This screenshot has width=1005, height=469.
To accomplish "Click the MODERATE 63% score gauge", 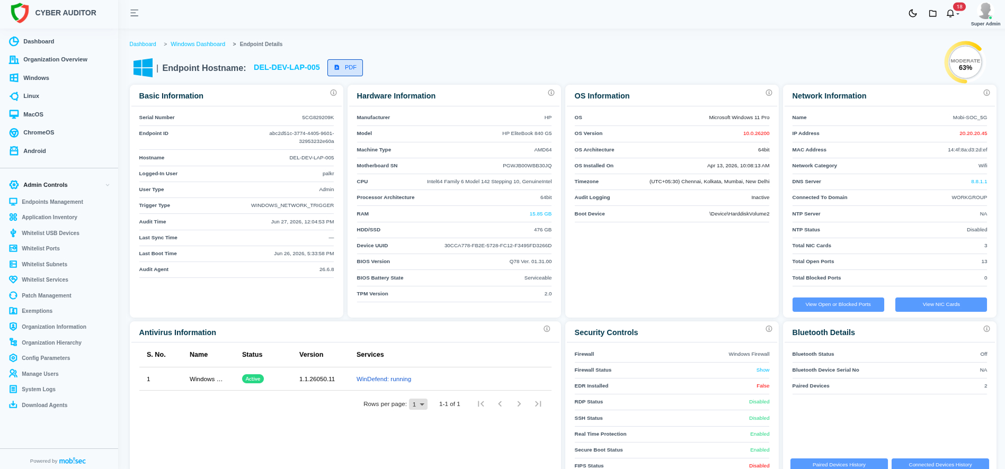I will [x=965, y=62].
